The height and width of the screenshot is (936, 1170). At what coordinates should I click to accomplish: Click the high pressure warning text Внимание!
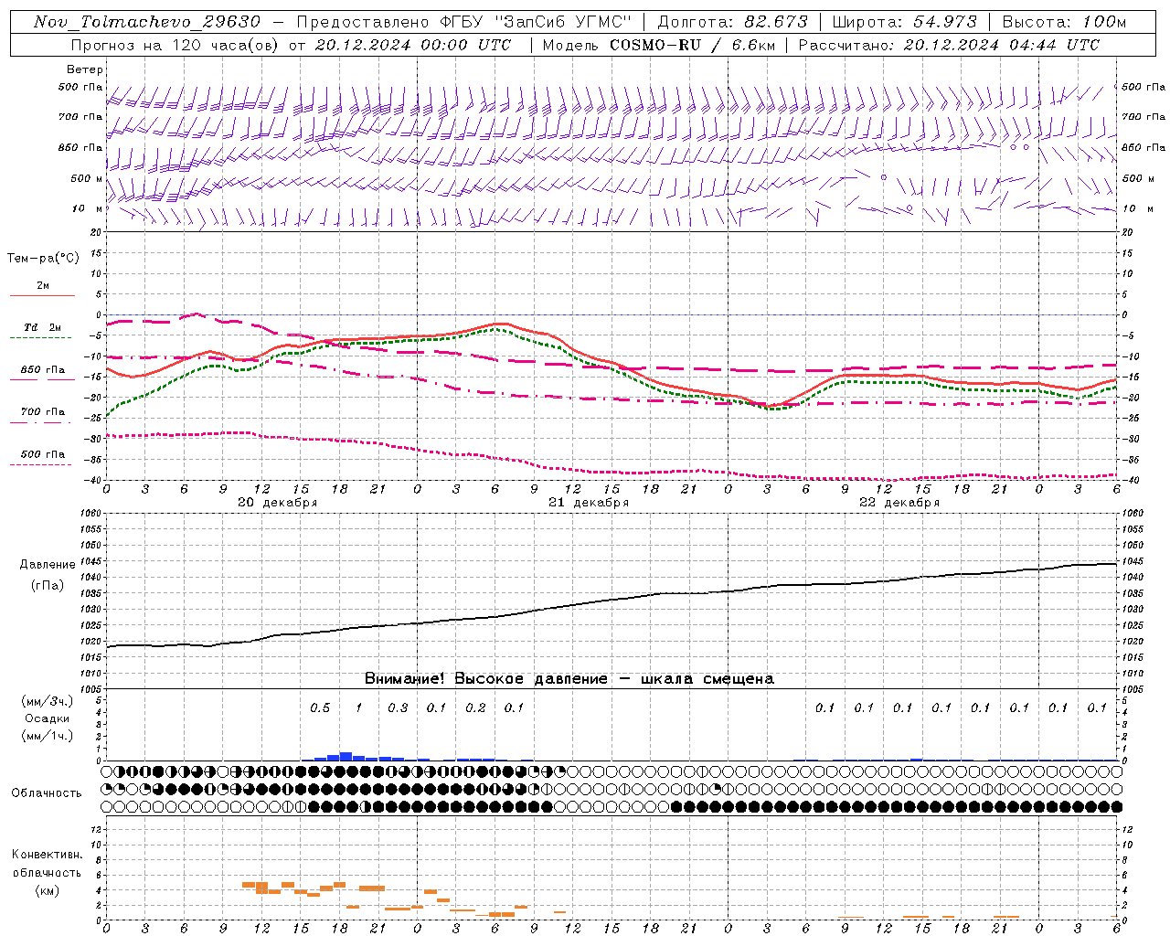coord(404,679)
